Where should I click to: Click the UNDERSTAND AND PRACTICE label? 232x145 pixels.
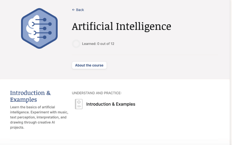[x=97, y=93]
